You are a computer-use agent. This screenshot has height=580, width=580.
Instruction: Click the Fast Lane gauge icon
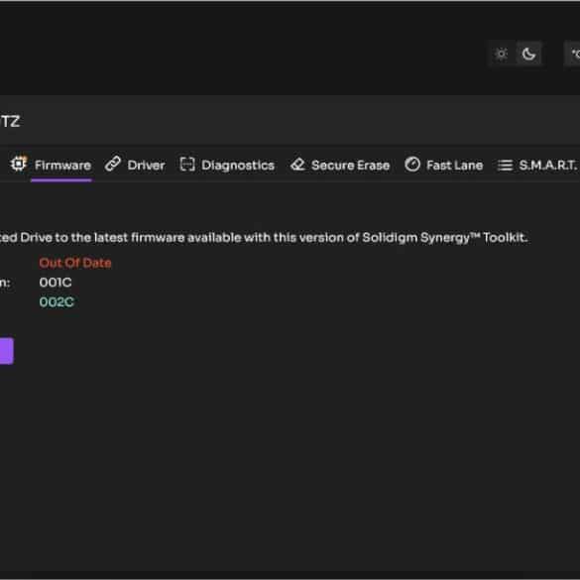pos(412,165)
